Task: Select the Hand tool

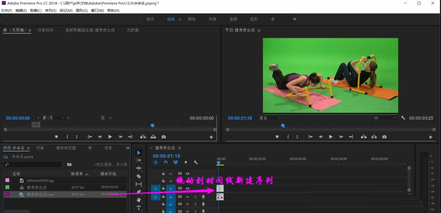Action: (139, 200)
